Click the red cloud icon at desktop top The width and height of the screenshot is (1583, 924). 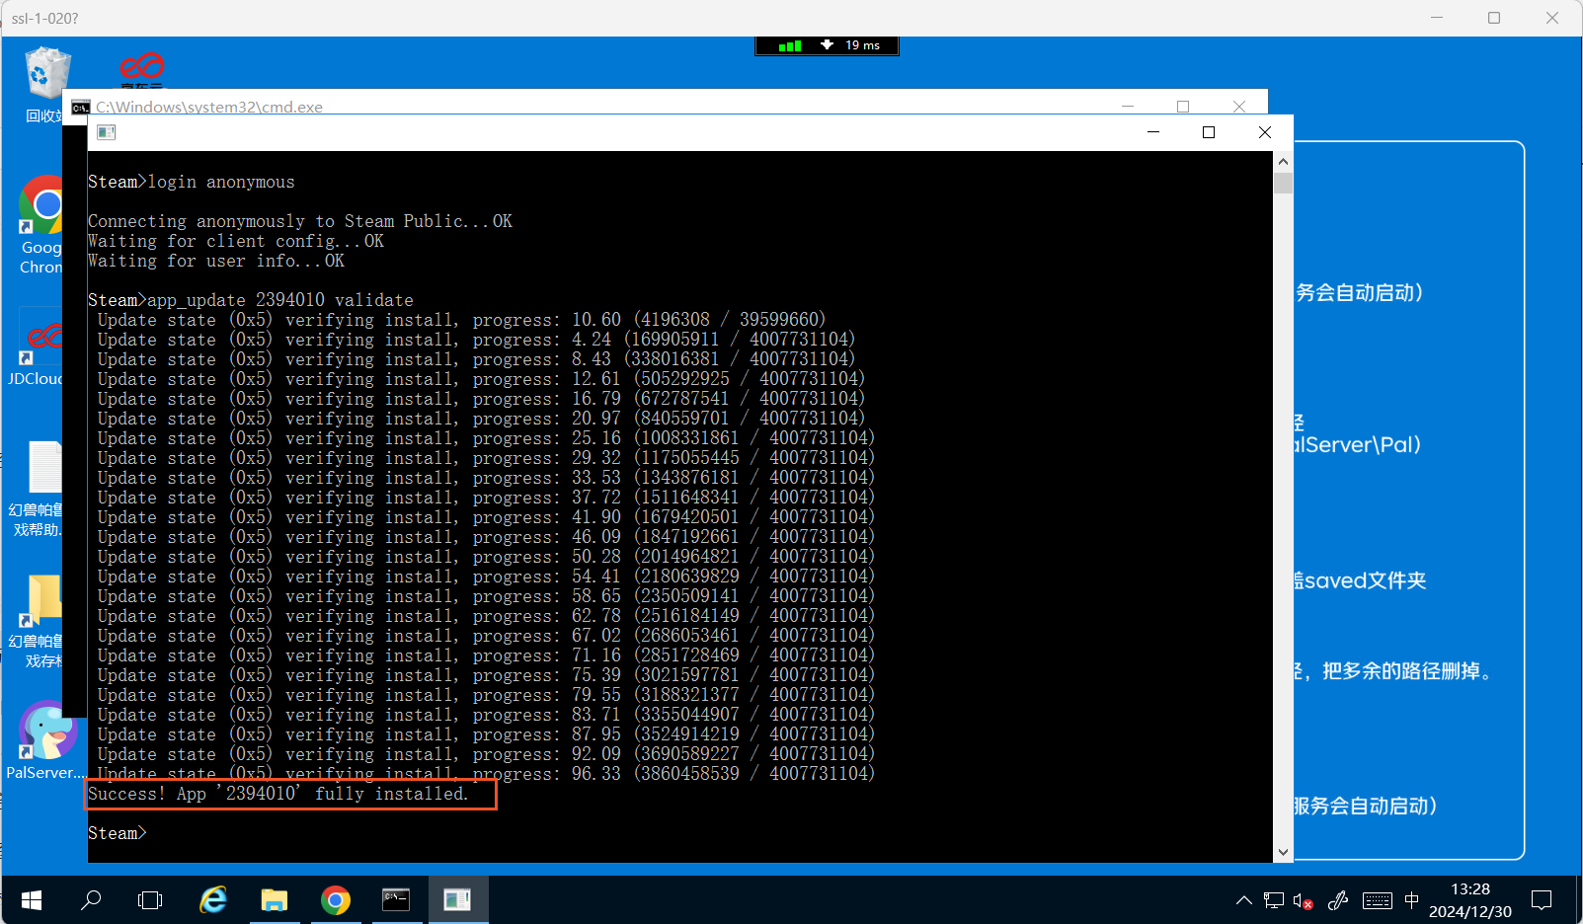coord(142,67)
